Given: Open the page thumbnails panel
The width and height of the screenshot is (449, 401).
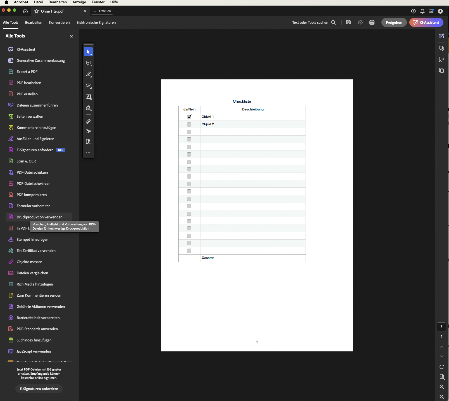Looking at the screenshot, I should pos(441,70).
